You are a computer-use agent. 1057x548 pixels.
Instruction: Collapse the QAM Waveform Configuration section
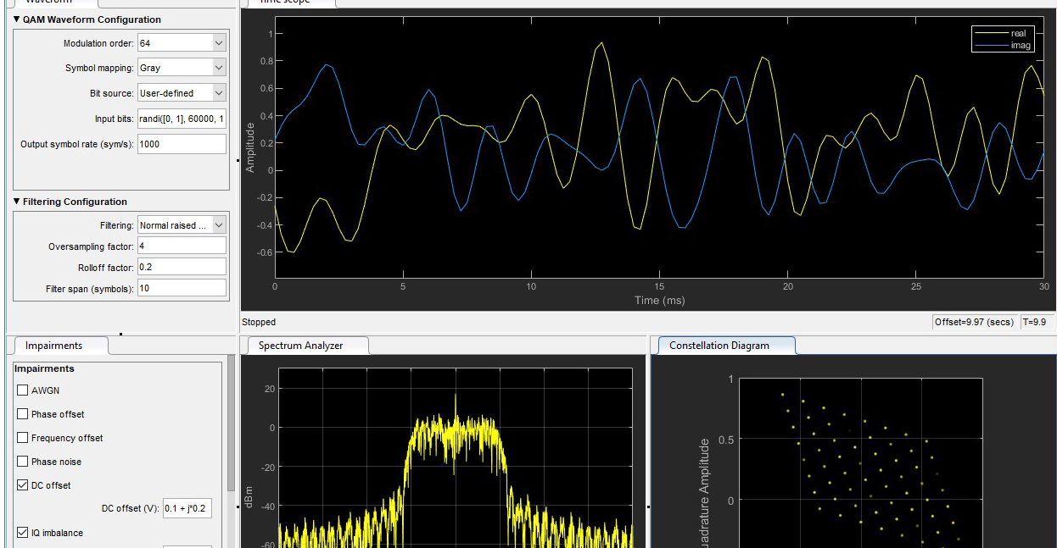18,19
